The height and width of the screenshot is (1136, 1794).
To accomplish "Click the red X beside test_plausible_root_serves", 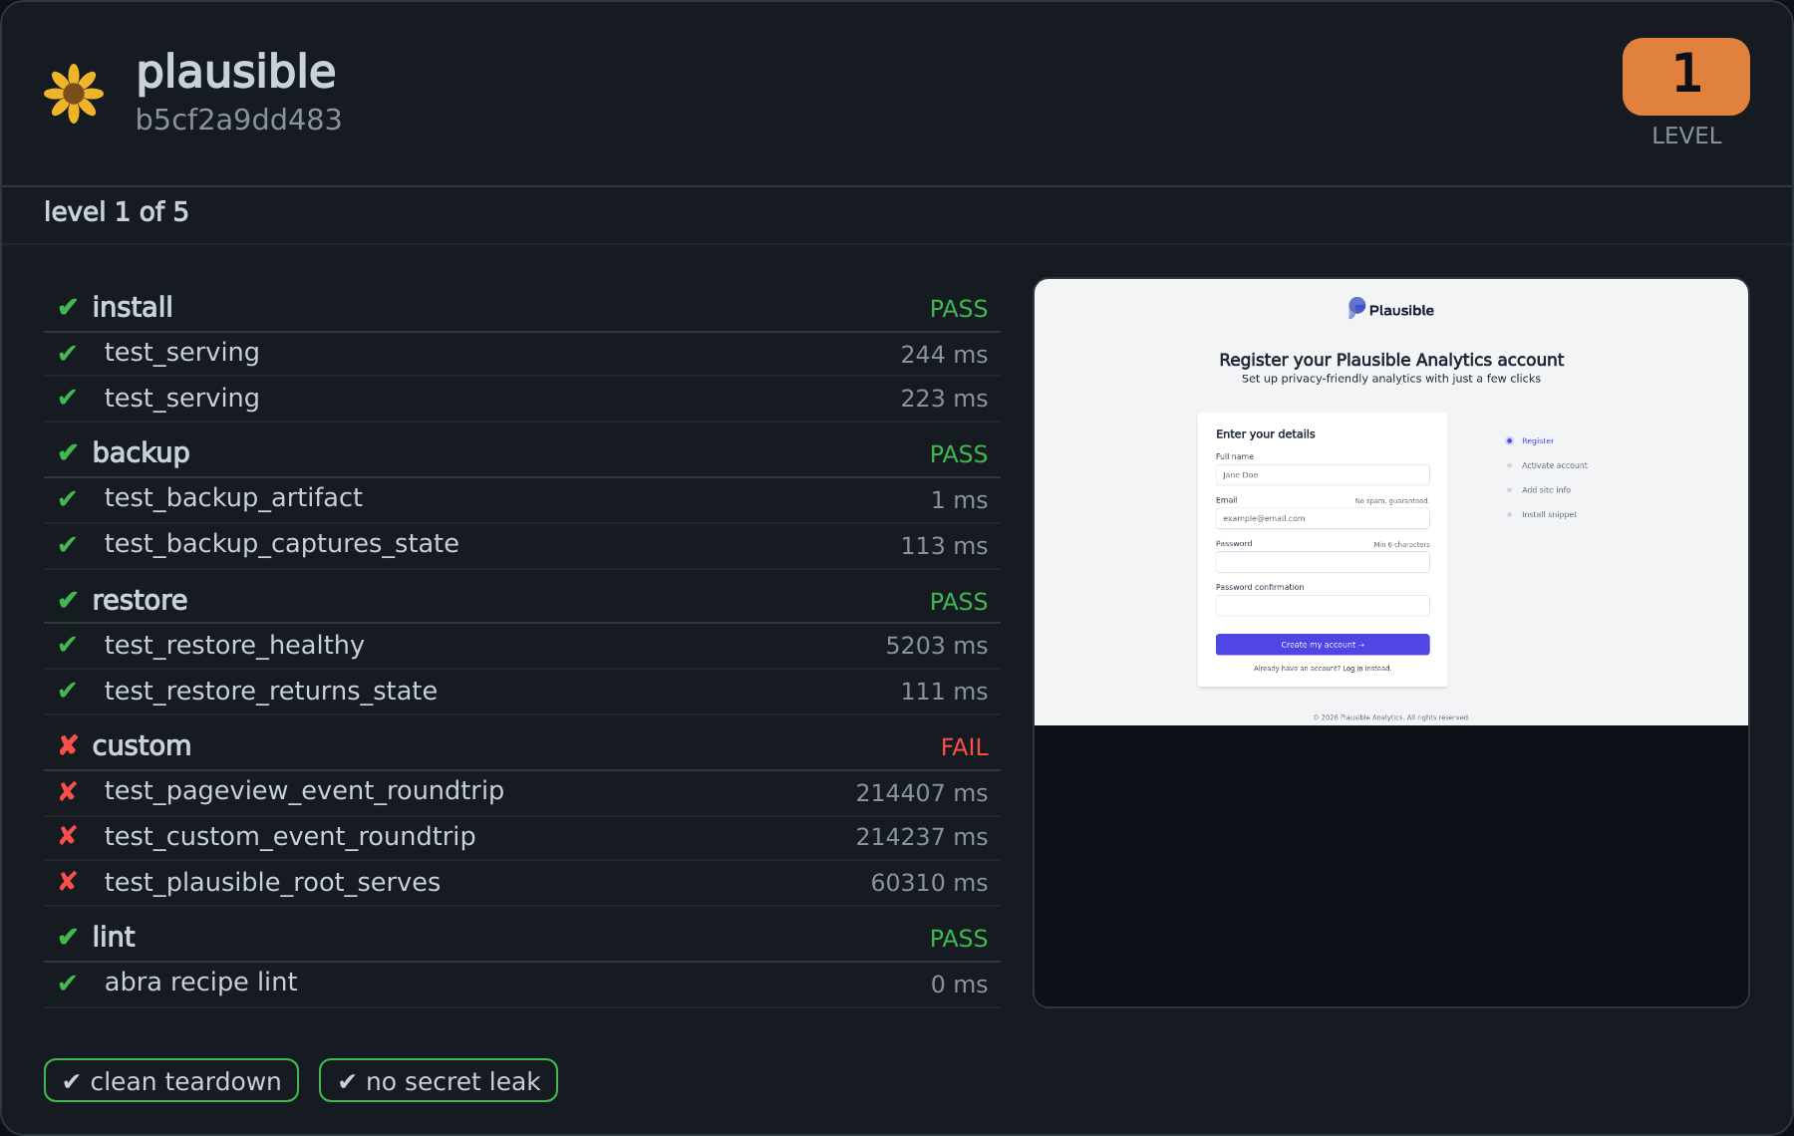I will coord(68,883).
